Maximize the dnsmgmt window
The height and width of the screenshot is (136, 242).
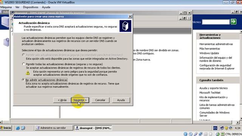click(185, 13)
